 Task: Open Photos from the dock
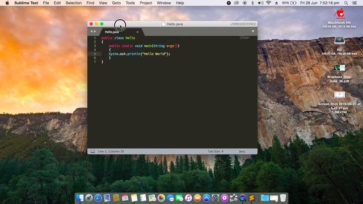161,198
